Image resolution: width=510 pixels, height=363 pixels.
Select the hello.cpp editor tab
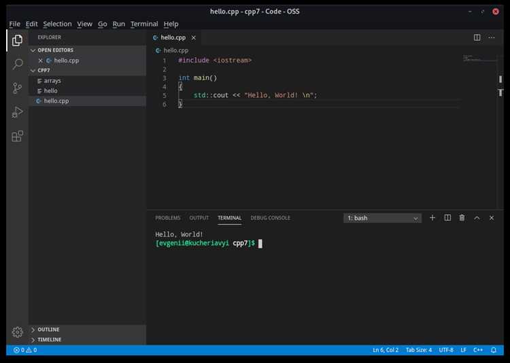click(x=173, y=38)
